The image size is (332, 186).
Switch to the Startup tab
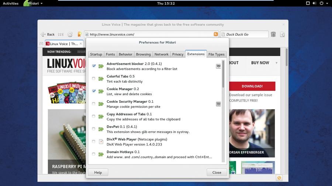click(96, 54)
